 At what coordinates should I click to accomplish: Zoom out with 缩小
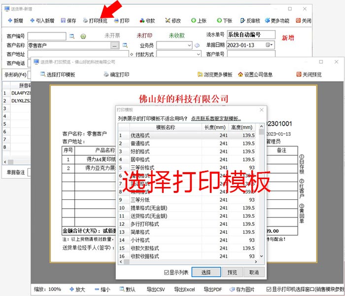pos(103,289)
